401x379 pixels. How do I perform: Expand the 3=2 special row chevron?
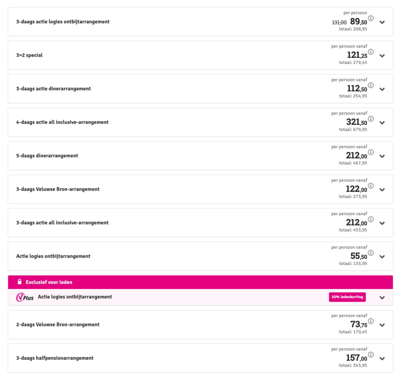[382, 56]
